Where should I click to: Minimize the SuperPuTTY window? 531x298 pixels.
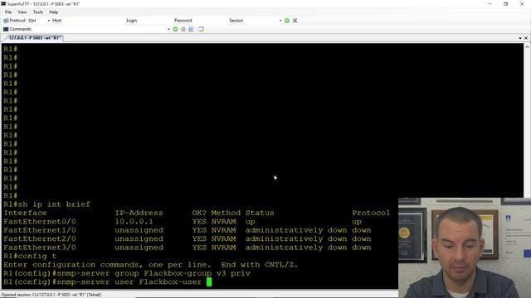(x=490, y=3)
